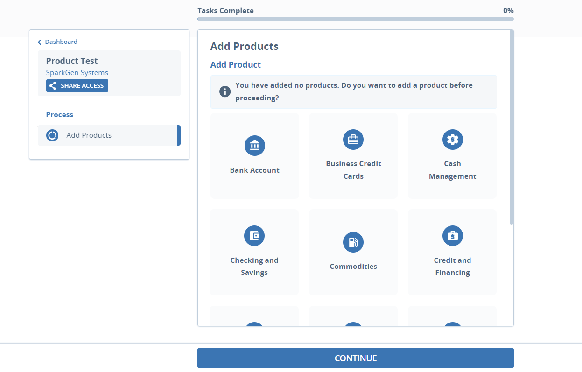This screenshot has height=372, width=582.
Task: Click the info icon in the notice banner
Action: pyautogui.click(x=224, y=91)
